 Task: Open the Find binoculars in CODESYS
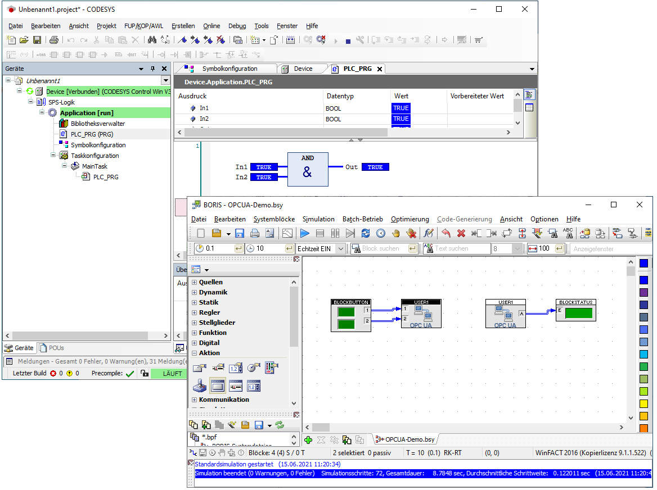(152, 40)
